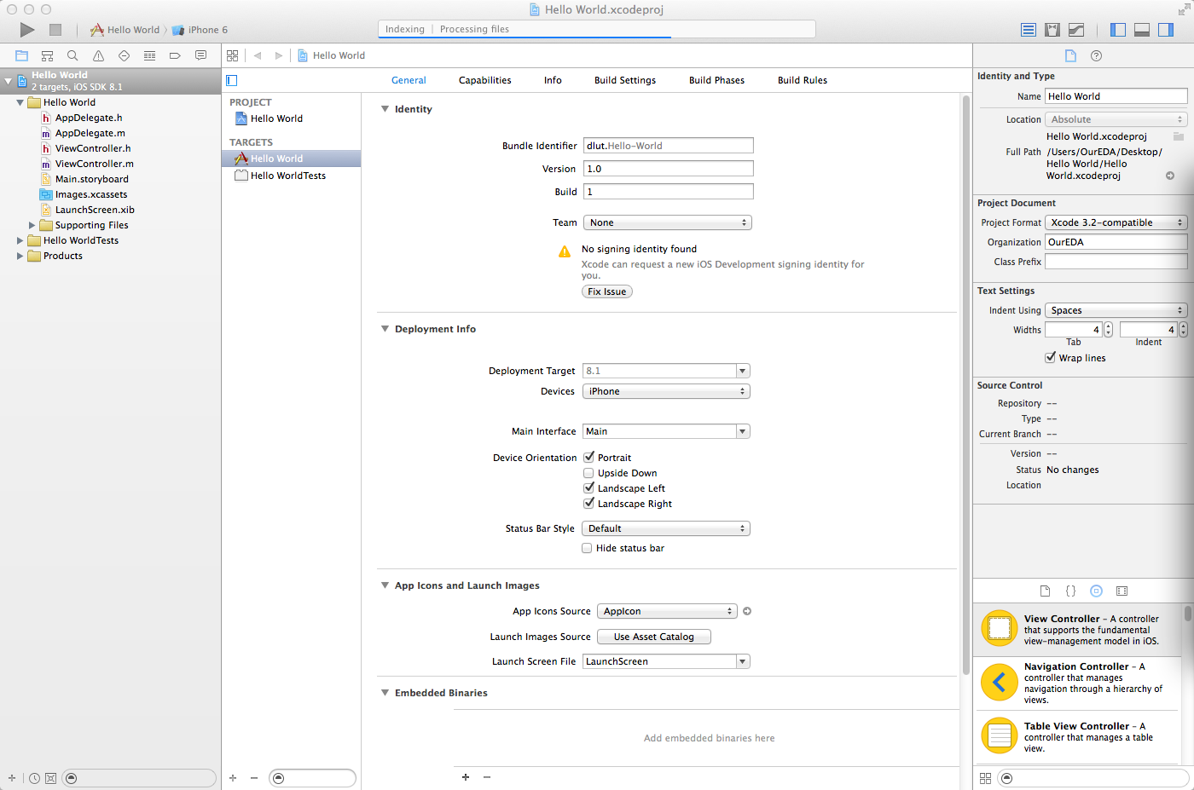Show the Code Snippet library
Screen dimensions: 1194x790
[x=1070, y=591]
